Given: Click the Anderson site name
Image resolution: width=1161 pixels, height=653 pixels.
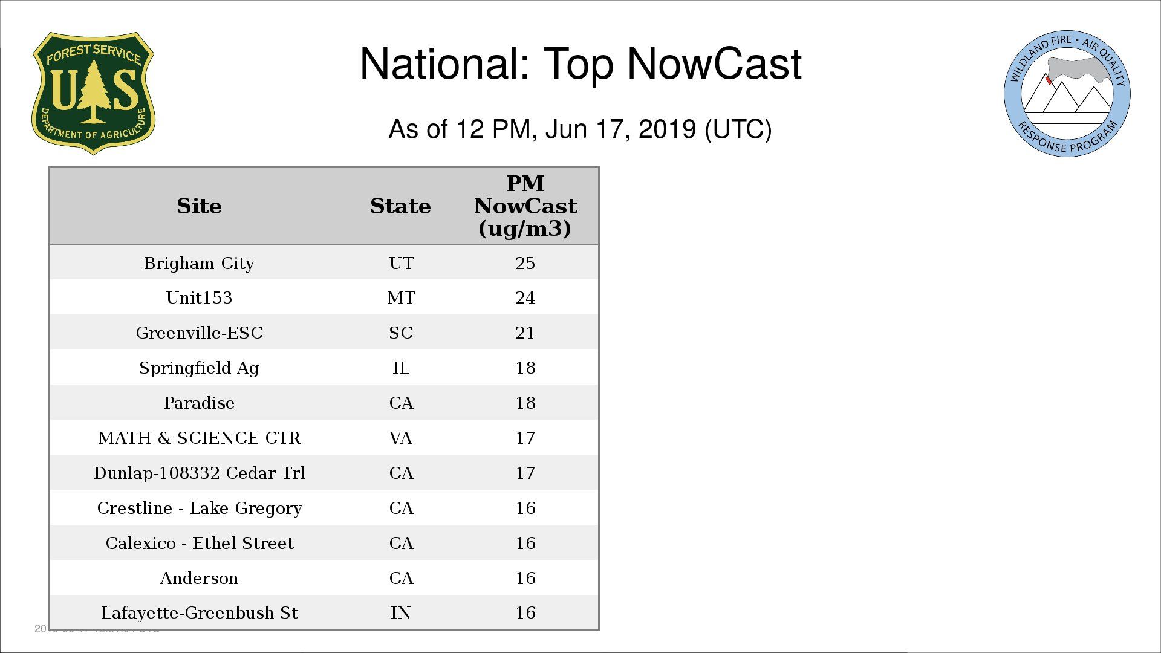Looking at the screenshot, I should click(199, 579).
